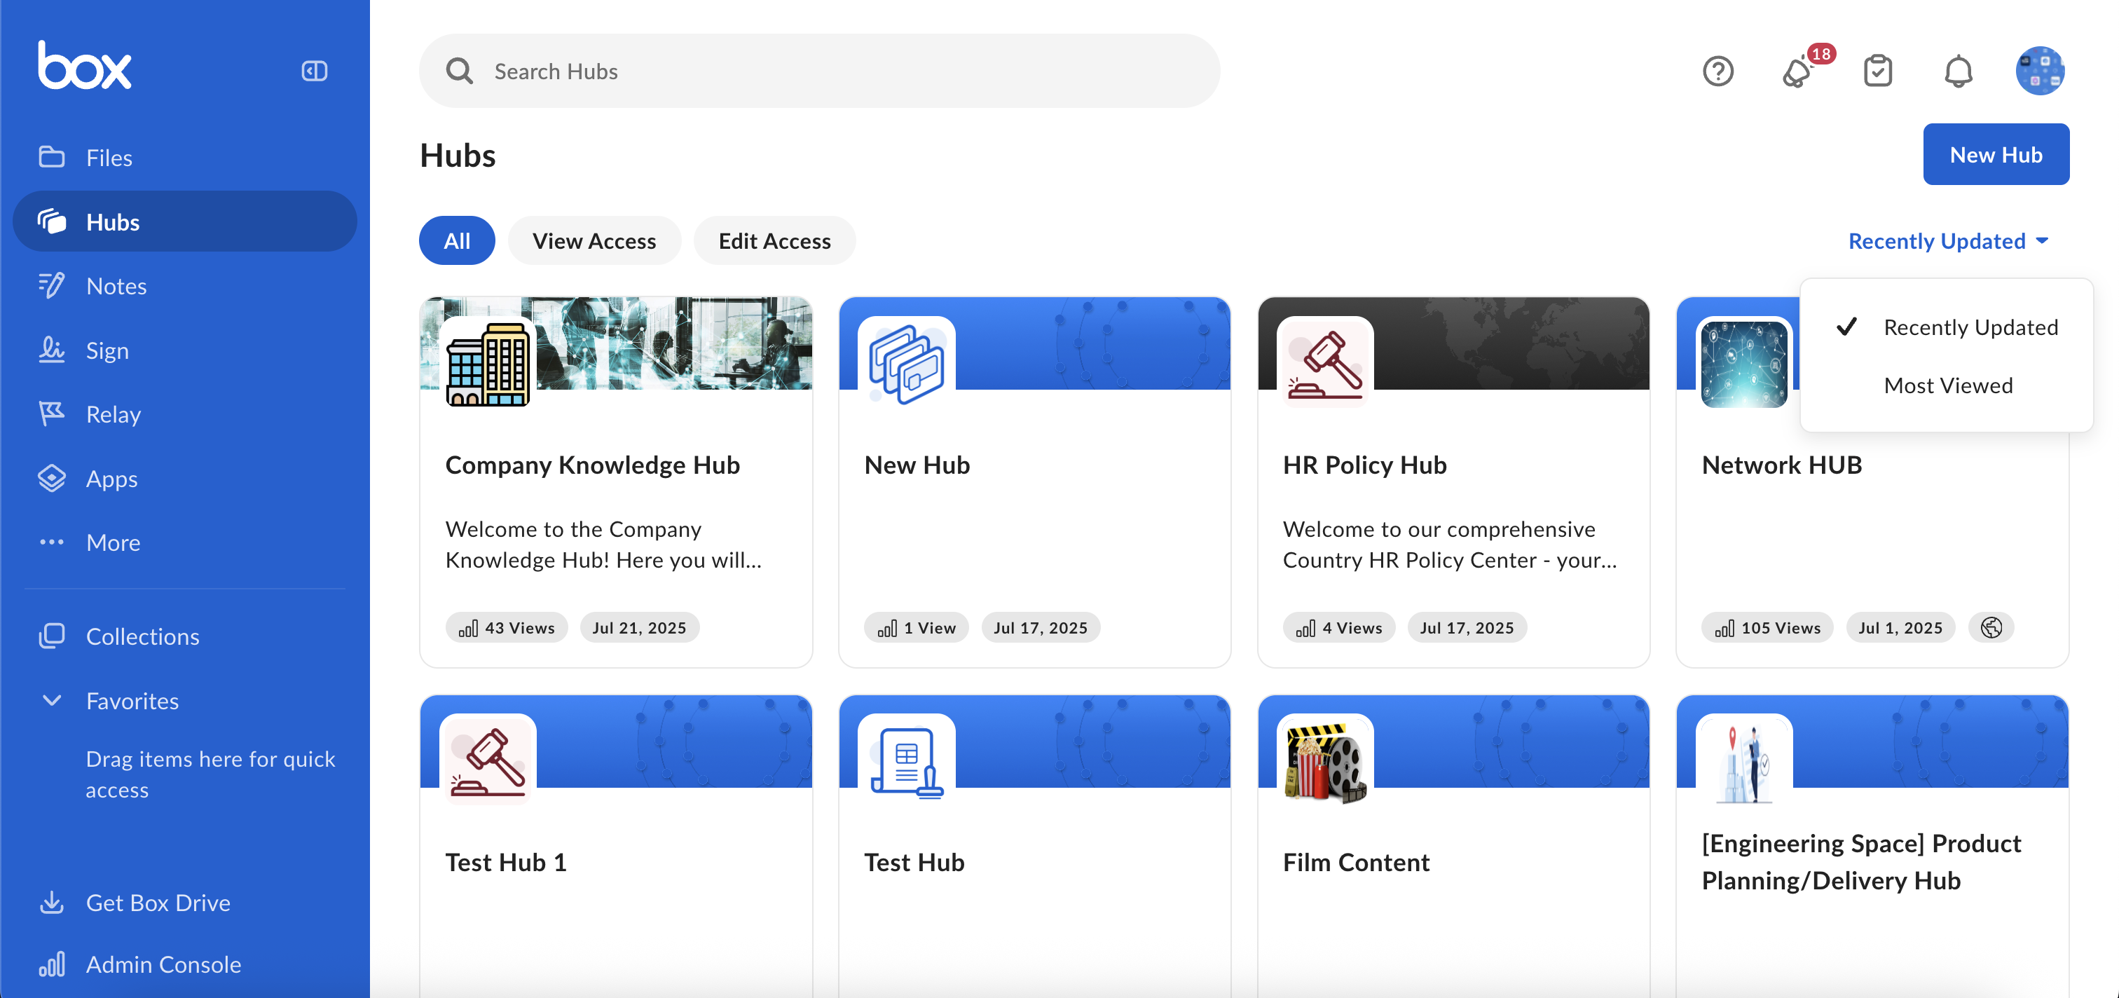Collapse the sidebar with the panel toggle icon
Viewport: 2119px width, 998px height.
pyautogui.click(x=314, y=71)
